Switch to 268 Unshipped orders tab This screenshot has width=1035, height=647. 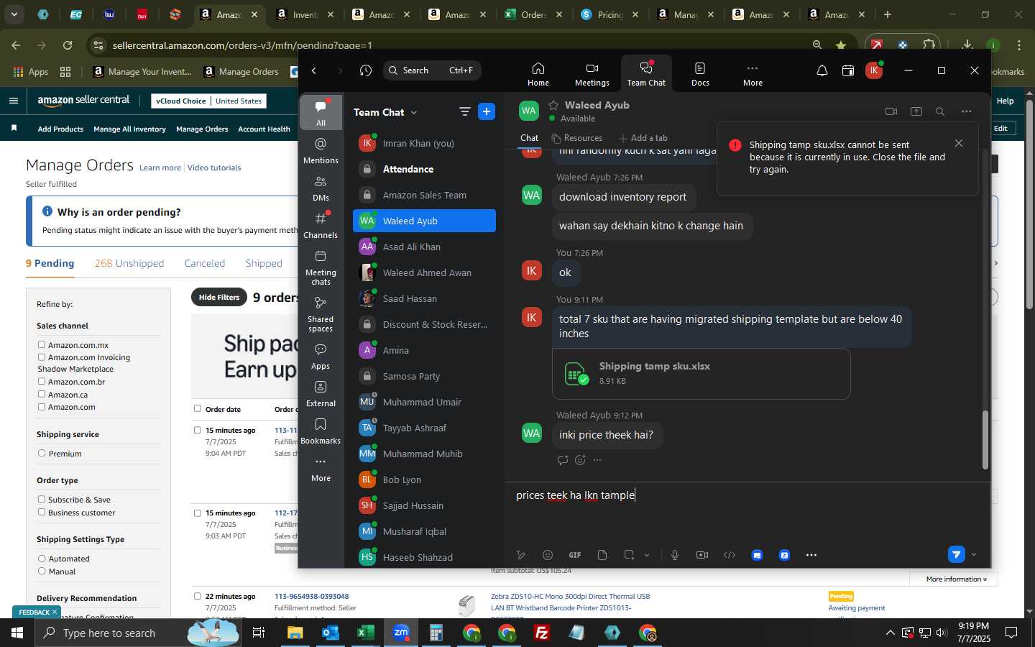point(129,263)
